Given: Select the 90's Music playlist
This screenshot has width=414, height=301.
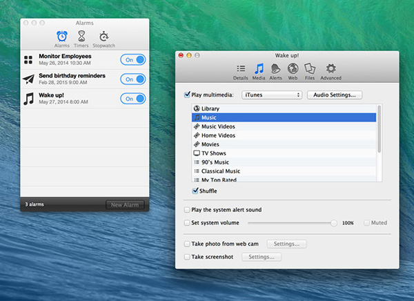Looking at the screenshot, I should point(284,162).
